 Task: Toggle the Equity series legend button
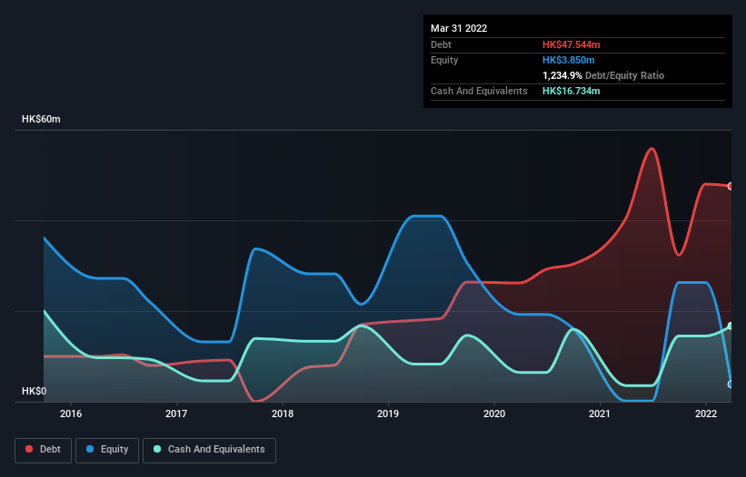(x=107, y=450)
